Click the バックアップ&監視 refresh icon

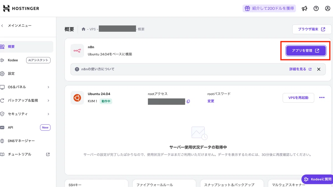coord(2,101)
